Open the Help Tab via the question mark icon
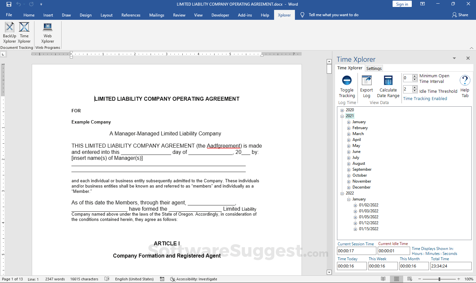476x283 pixels. coord(465,80)
